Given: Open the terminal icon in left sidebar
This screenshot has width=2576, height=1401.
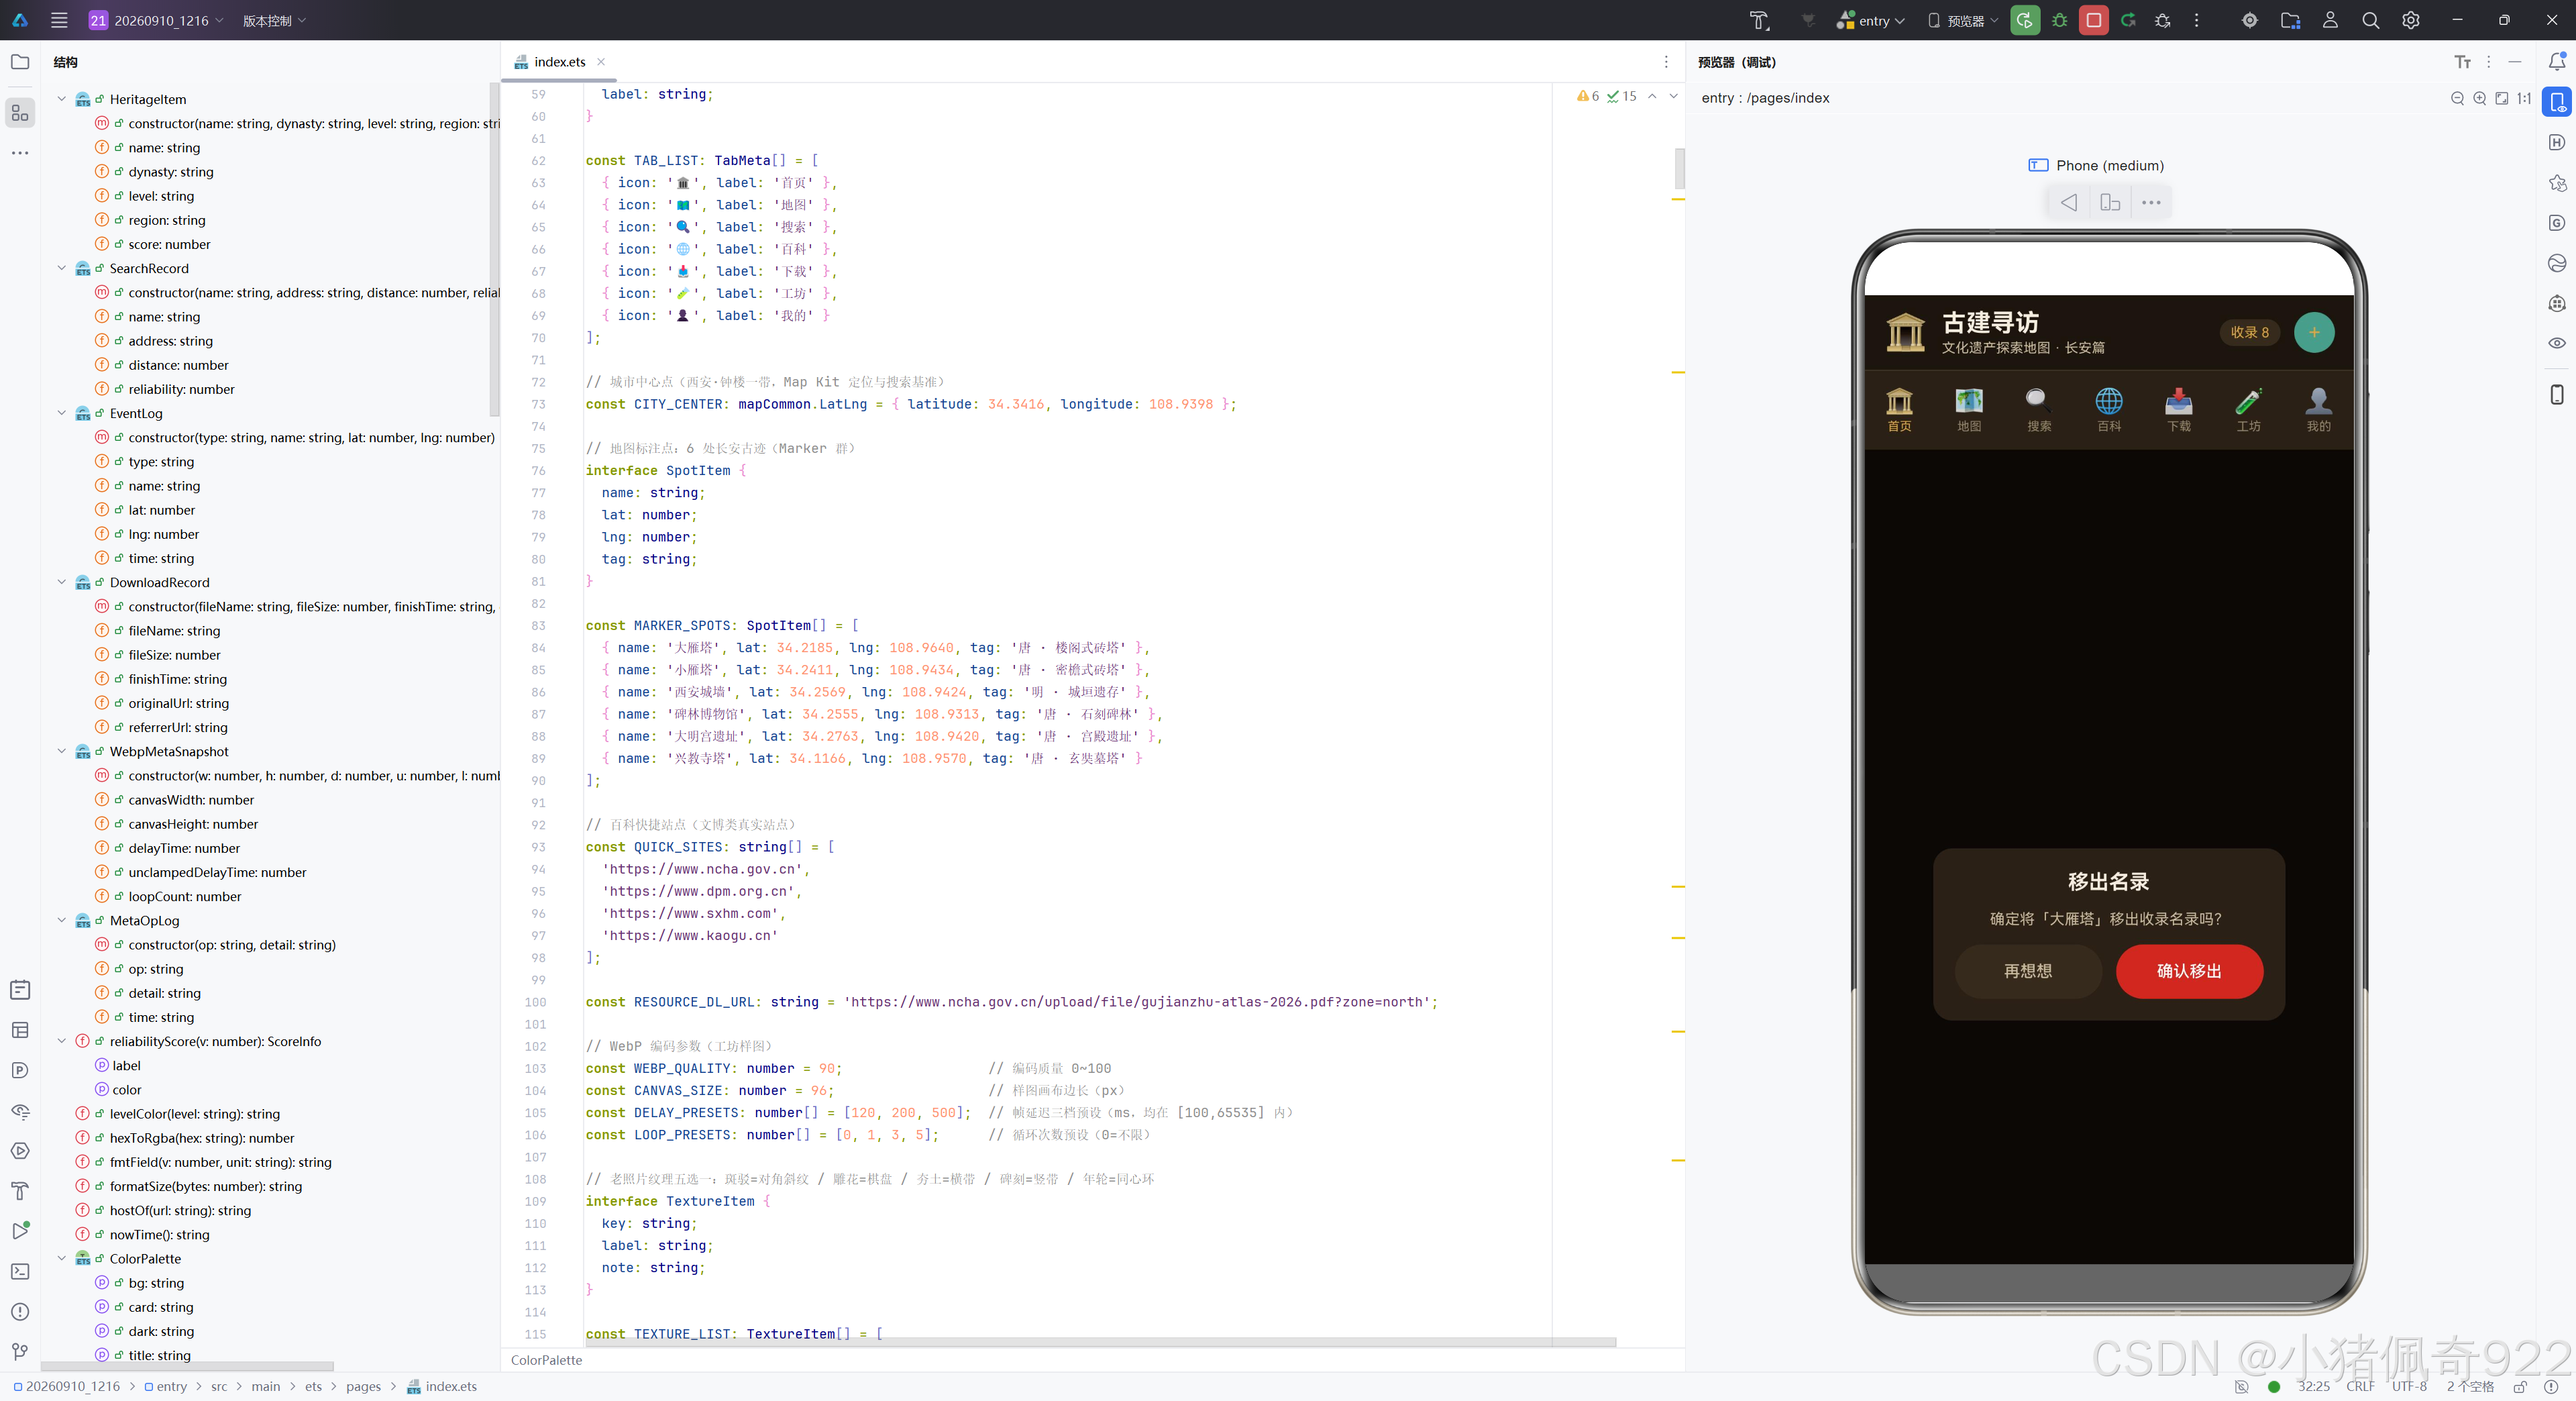Looking at the screenshot, I should (20, 1271).
